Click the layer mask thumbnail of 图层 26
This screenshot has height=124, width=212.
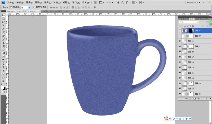tap(191, 31)
